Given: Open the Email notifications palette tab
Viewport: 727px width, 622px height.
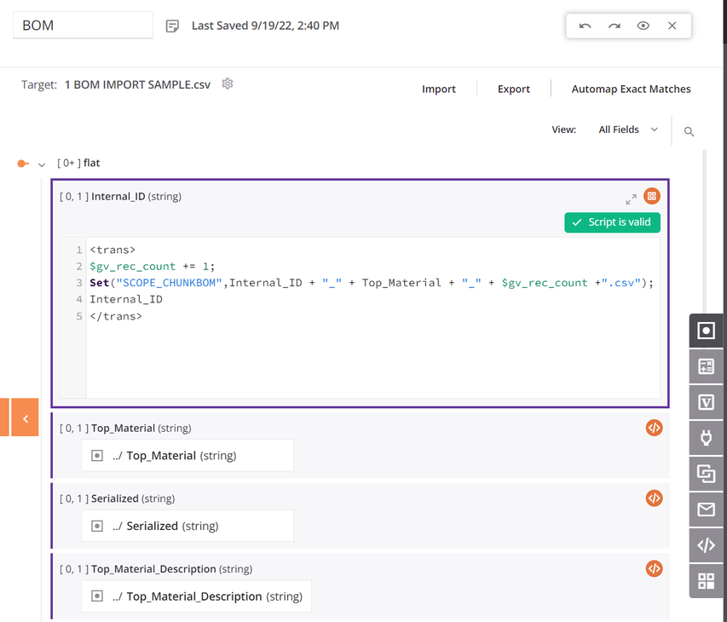Looking at the screenshot, I should (706, 510).
